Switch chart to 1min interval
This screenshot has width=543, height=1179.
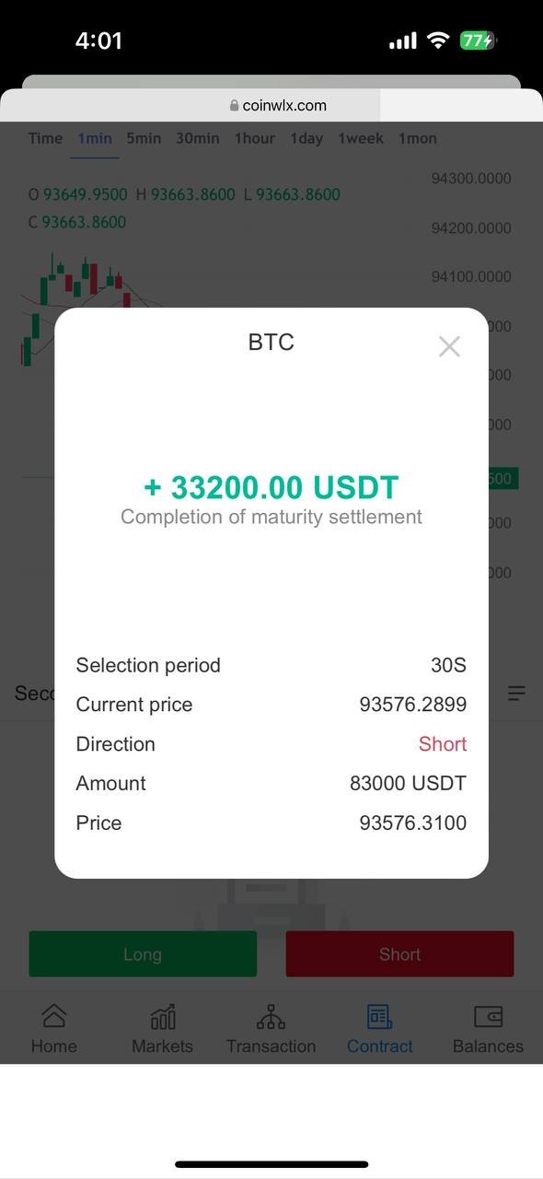[95, 138]
